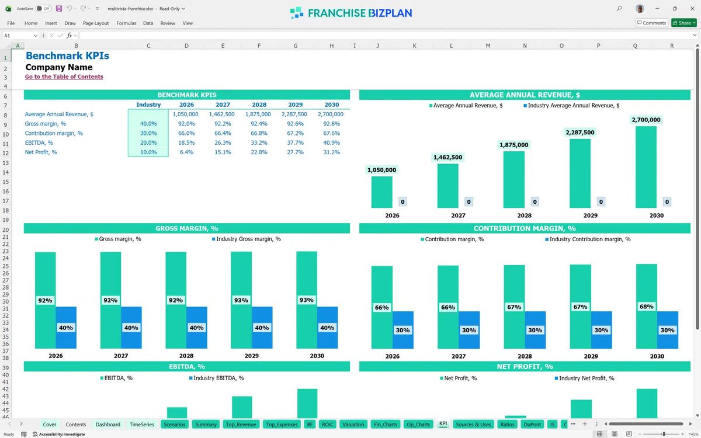Open the Page Layout ribbon tab
The image size is (701, 438).
click(96, 23)
